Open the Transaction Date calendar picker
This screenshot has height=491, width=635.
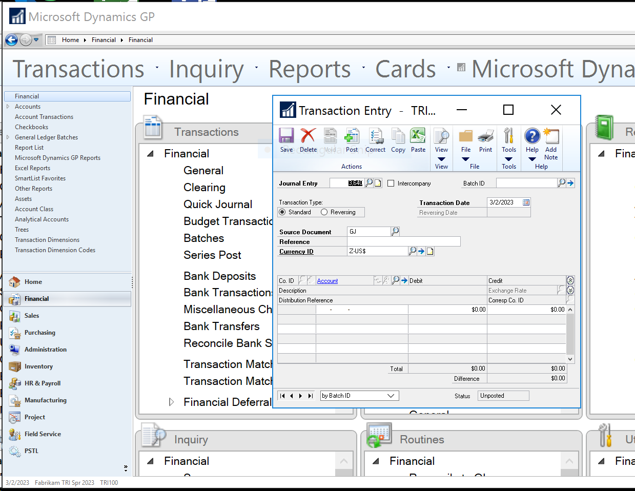(526, 202)
